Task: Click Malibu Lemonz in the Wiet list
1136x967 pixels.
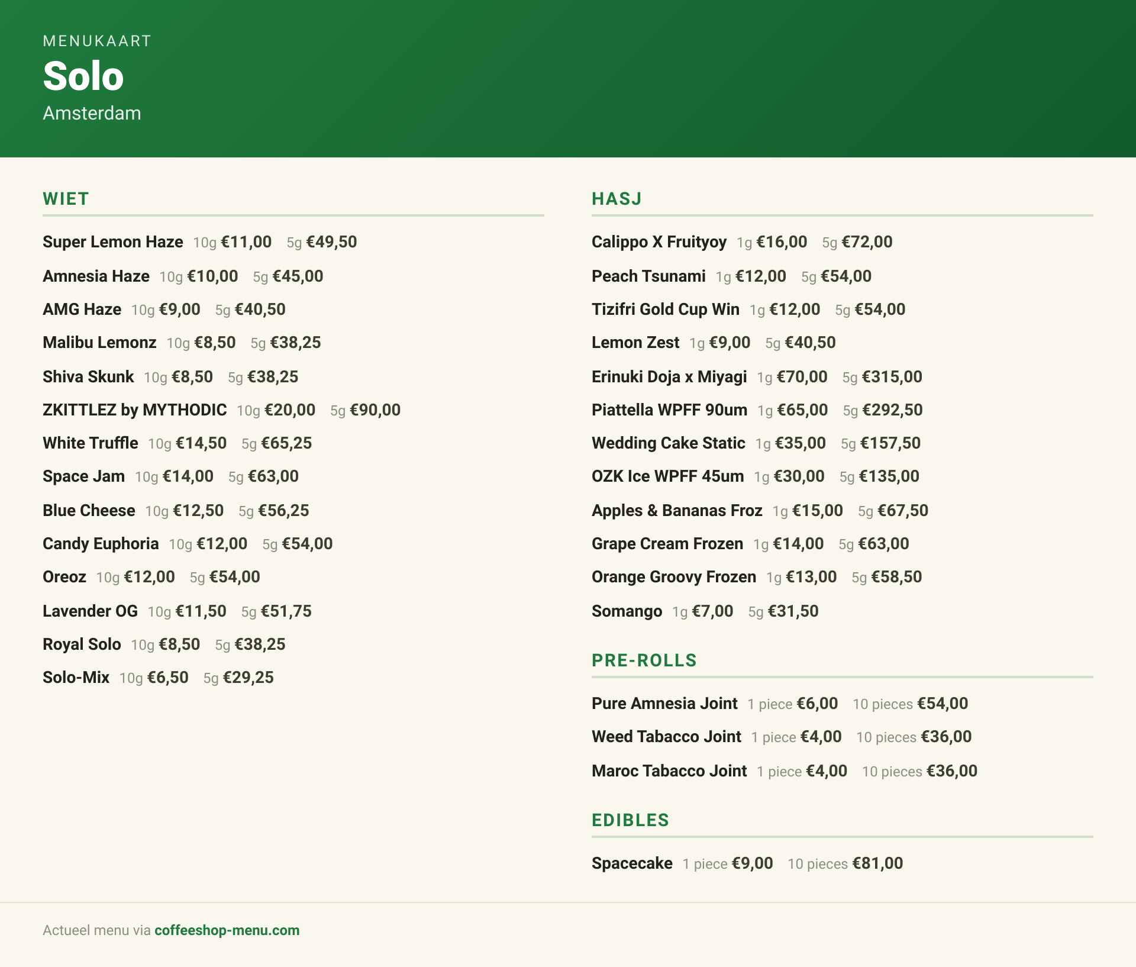Action: [x=99, y=343]
